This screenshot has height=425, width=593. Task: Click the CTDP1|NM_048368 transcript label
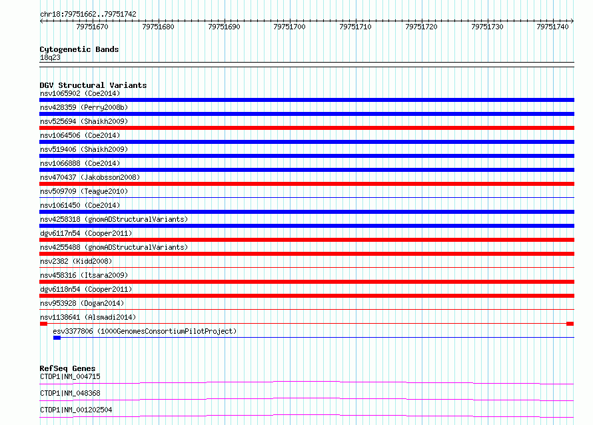coord(70,393)
